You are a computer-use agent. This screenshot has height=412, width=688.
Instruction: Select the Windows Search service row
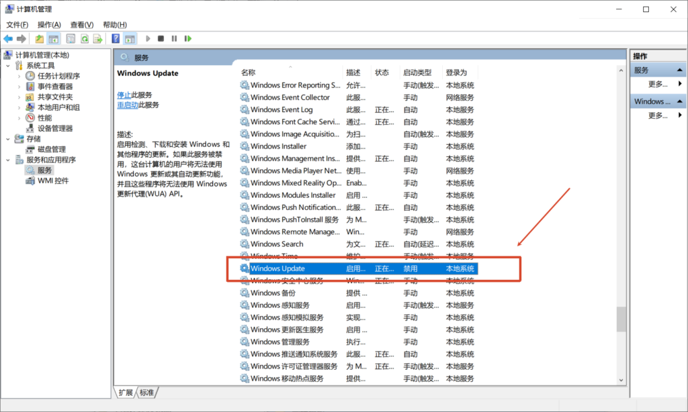(x=359, y=244)
